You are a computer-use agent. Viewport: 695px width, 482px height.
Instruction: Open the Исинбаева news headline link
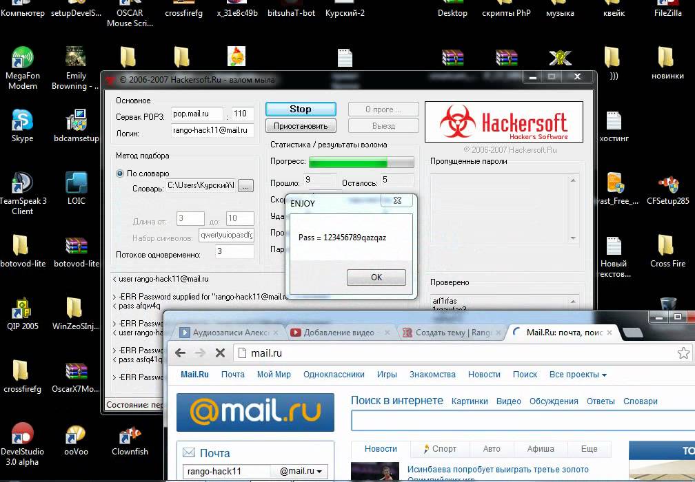pyautogui.click(x=498, y=469)
